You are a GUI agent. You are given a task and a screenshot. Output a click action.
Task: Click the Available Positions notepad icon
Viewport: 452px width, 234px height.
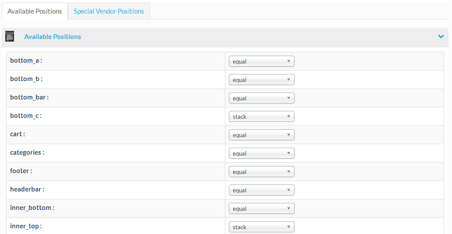click(x=10, y=36)
